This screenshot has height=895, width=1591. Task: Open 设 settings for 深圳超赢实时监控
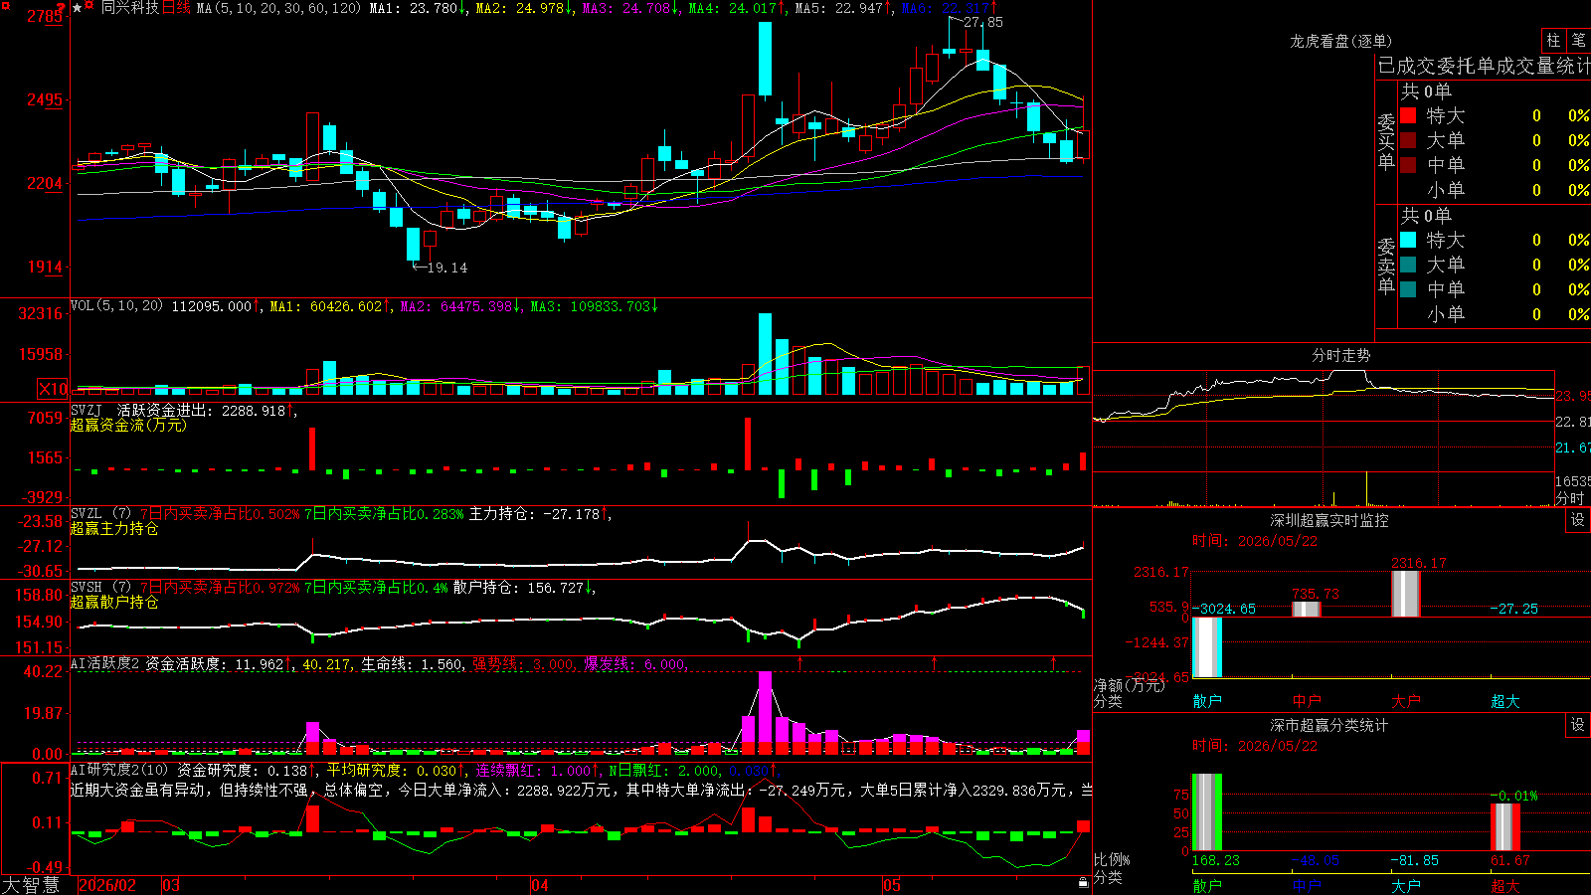(x=1578, y=520)
